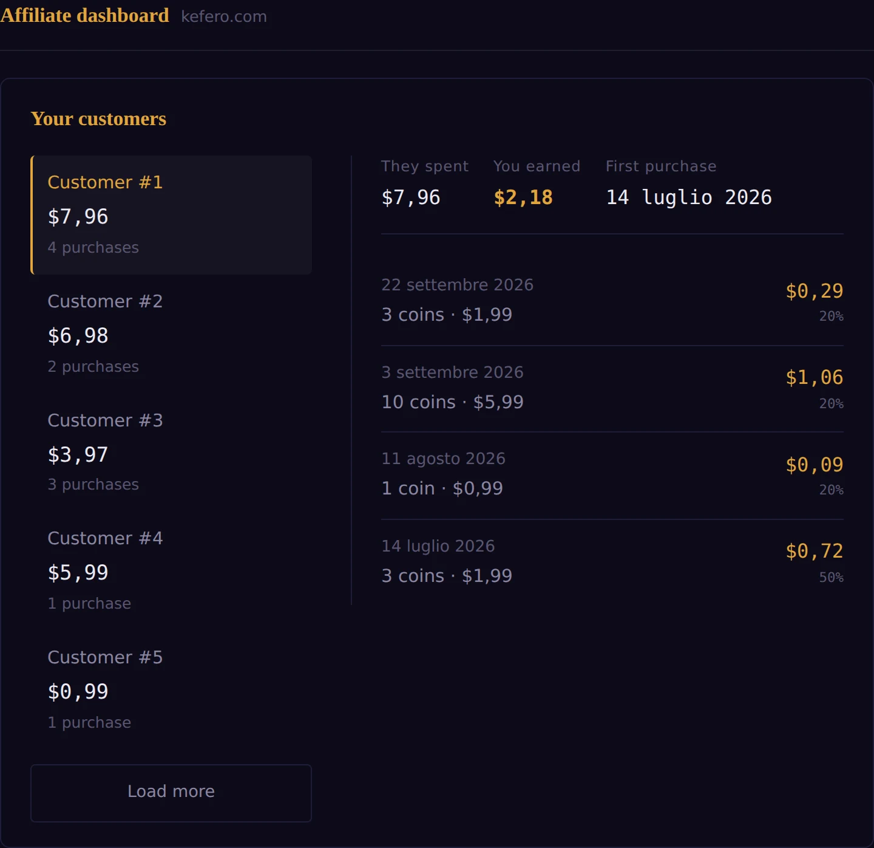This screenshot has height=848, width=874.
Task: Select "3 coins · $1,99" under 14 luglio
Action: [x=447, y=576]
